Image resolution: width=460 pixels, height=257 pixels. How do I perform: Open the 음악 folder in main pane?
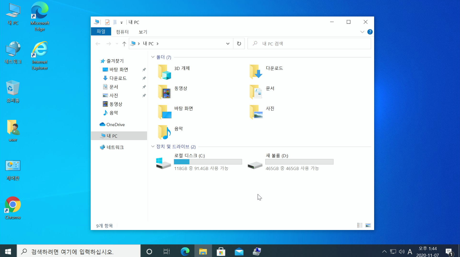(x=170, y=132)
